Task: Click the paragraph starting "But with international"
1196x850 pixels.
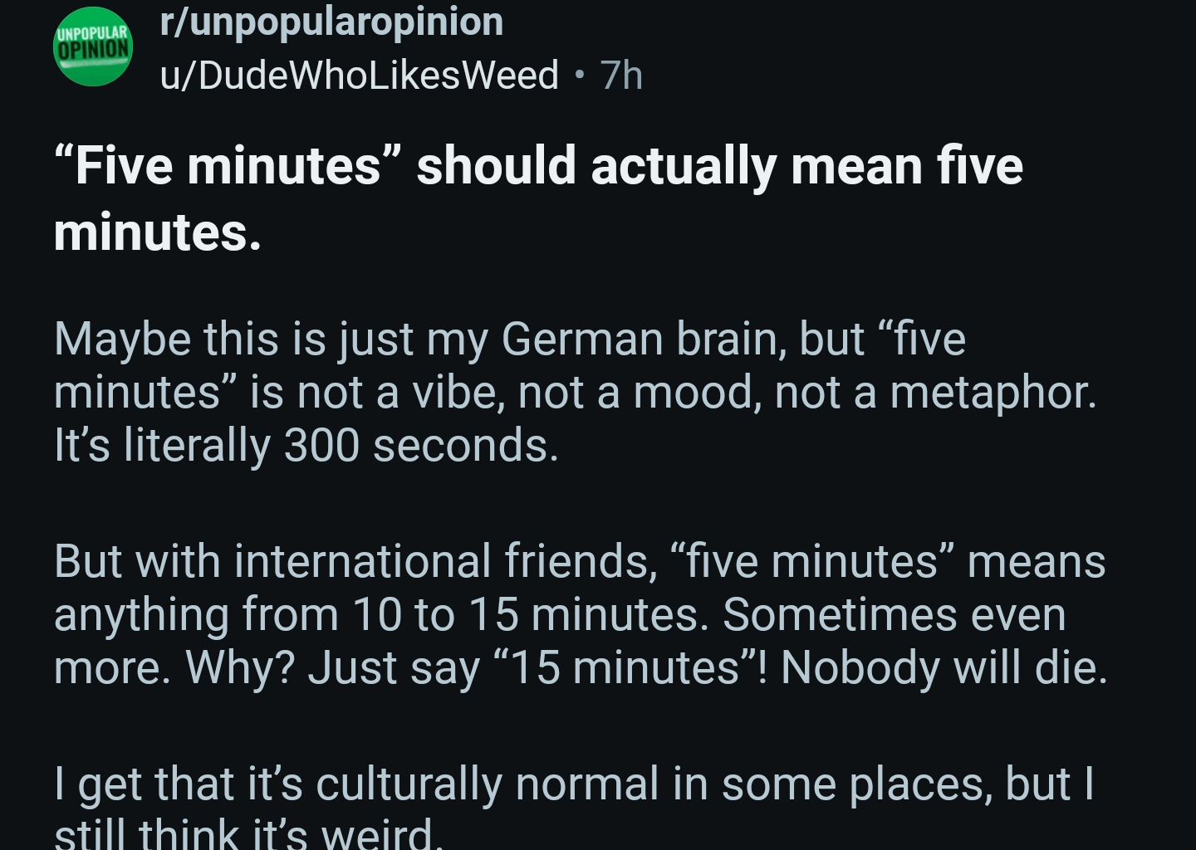Action: 579,614
